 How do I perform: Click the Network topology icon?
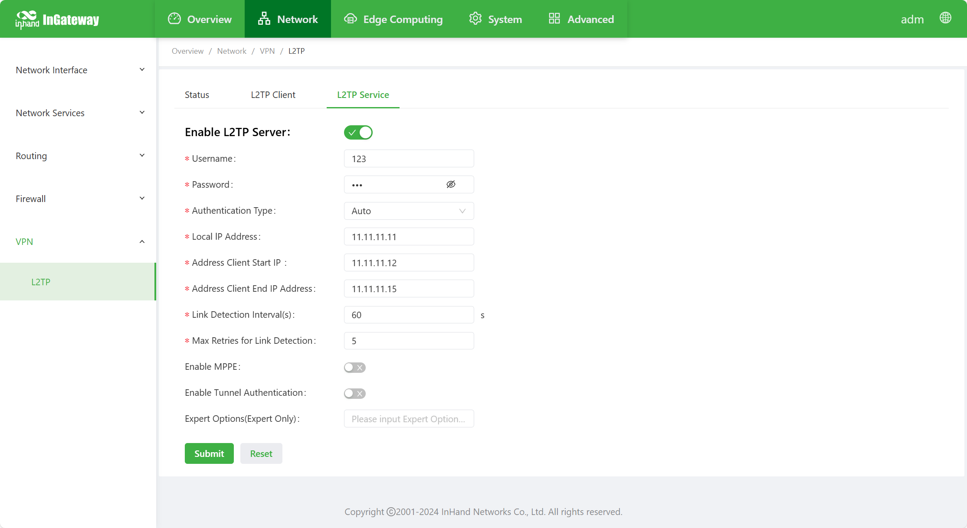(x=264, y=19)
